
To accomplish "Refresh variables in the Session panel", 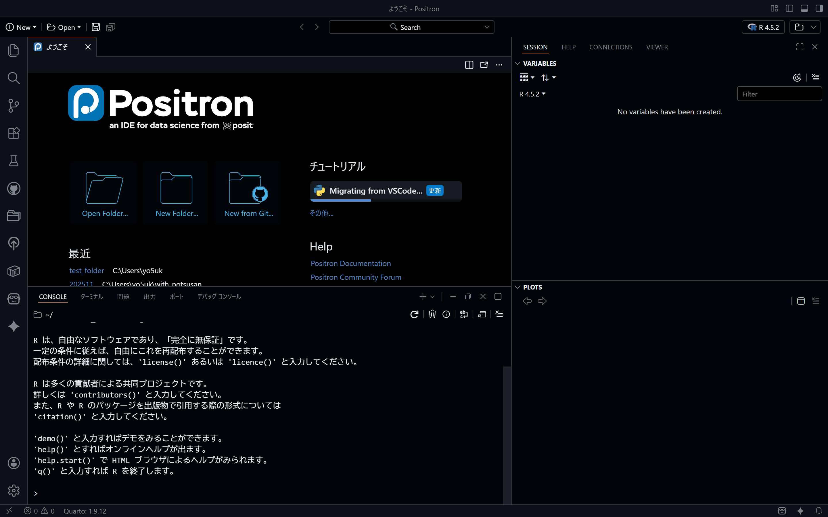I will [797, 78].
